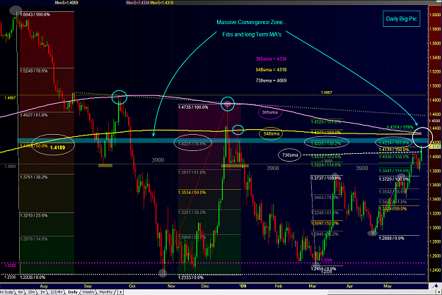Screen dimensions: 442x295
Task: Click the '1.5249 / 78.6%' Fibonacci label
Action: pos(33,71)
